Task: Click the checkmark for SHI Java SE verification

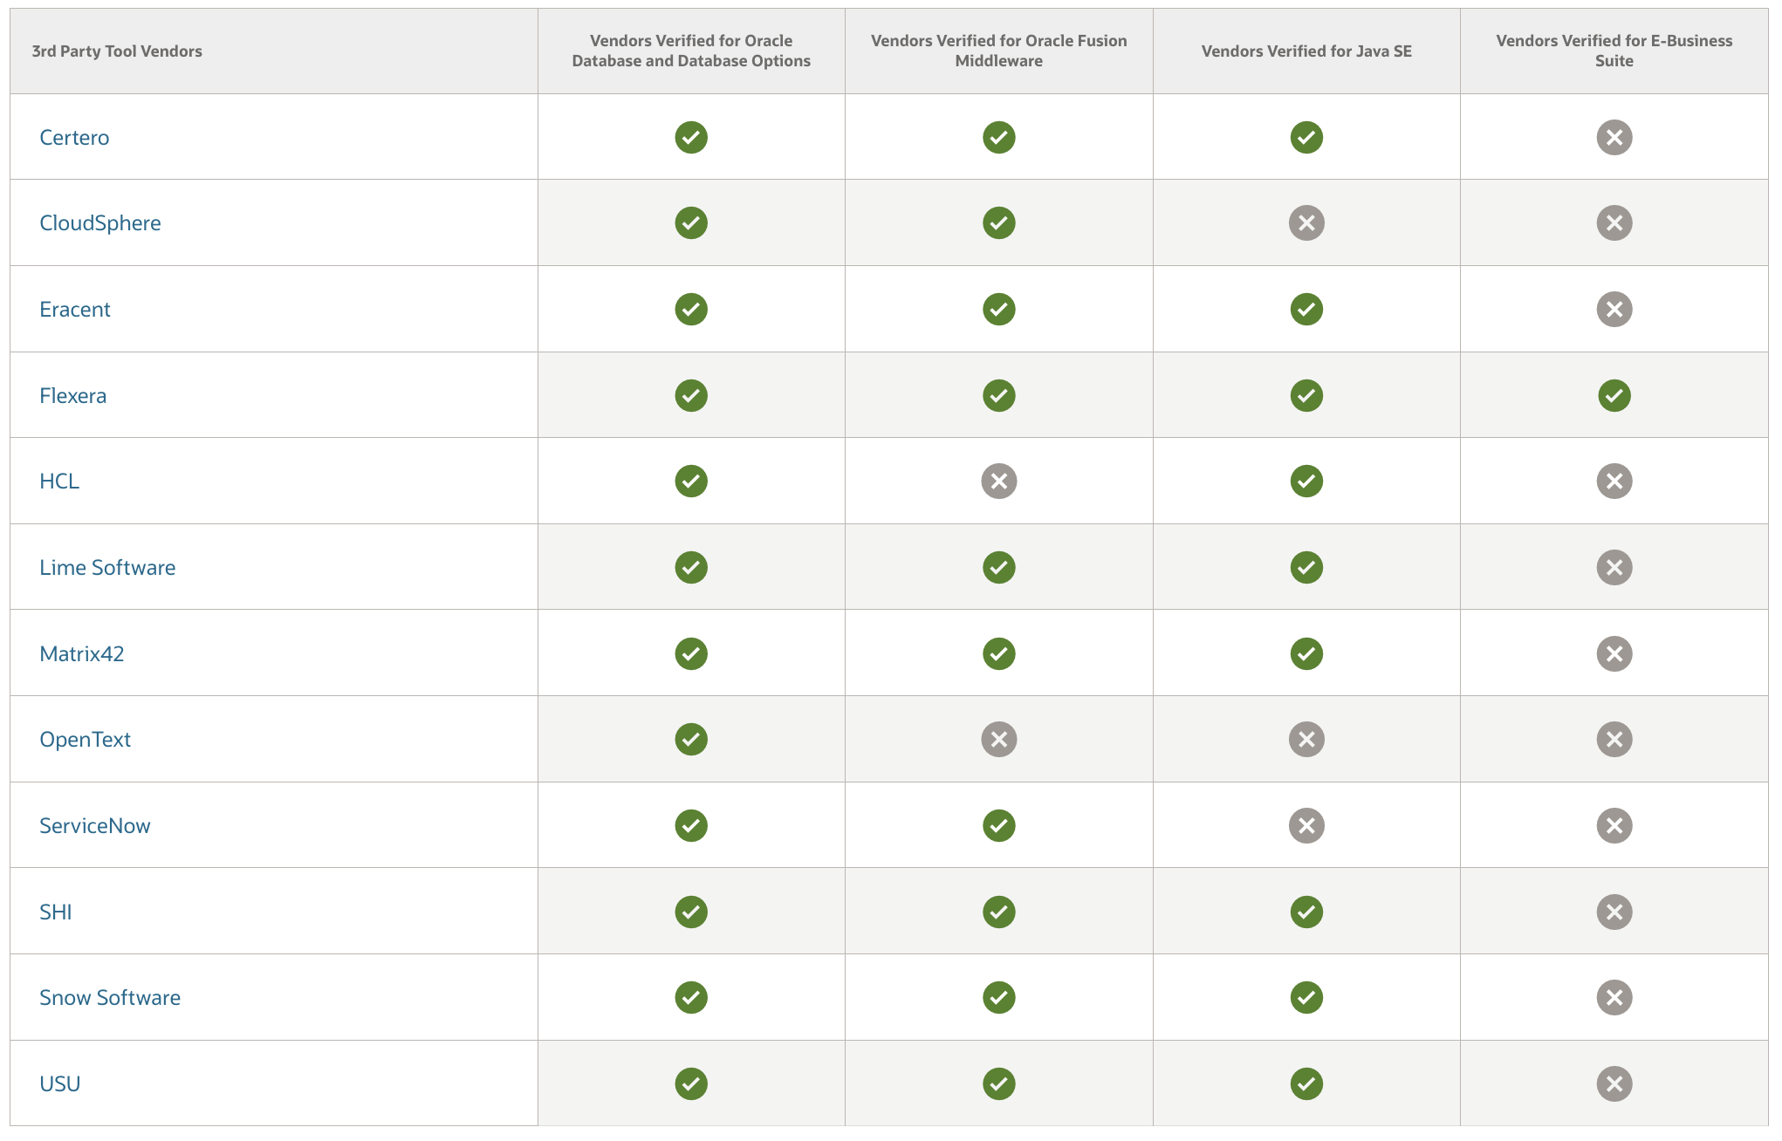Action: pyautogui.click(x=1306, y=912)
